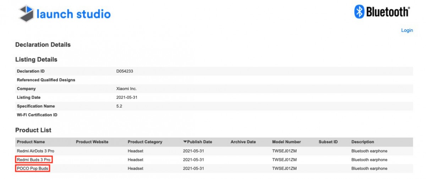This screenshot has height=179, width=426.
Task: Click the Specification Name value 5.2
Action: (119, 106)
